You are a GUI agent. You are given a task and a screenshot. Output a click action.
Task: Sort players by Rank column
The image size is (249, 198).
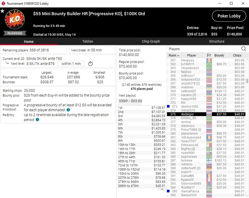click(174, 55)
